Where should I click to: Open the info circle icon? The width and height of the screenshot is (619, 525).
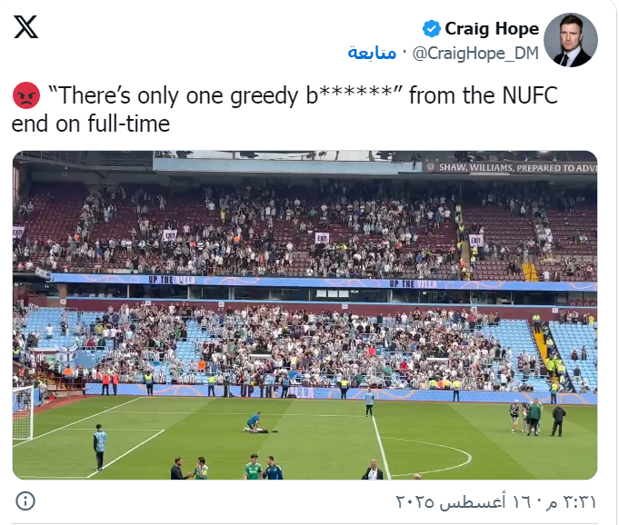(x=25, y=501)
